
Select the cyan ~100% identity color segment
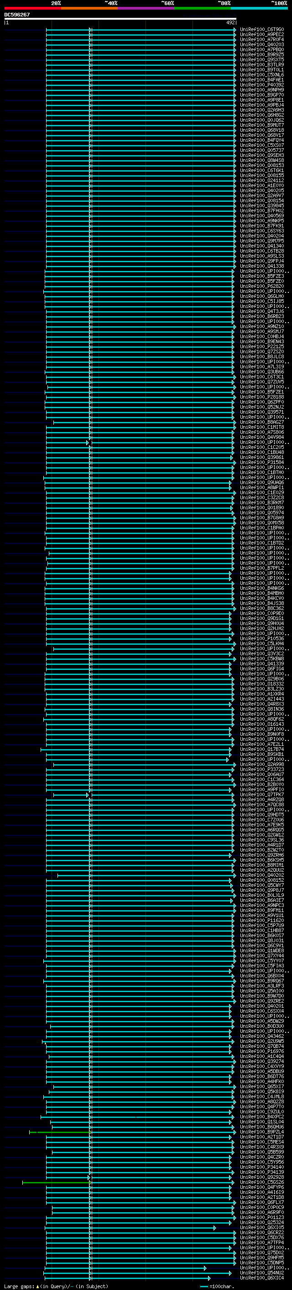coord(259,8)
